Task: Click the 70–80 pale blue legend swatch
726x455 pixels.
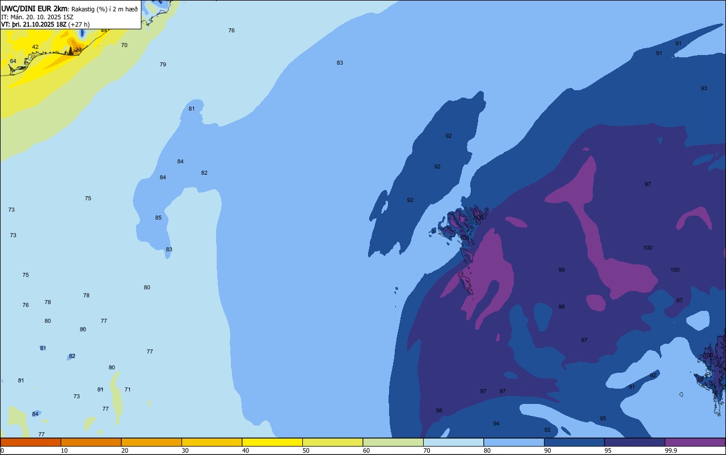Action: click(x=453, y=442)
